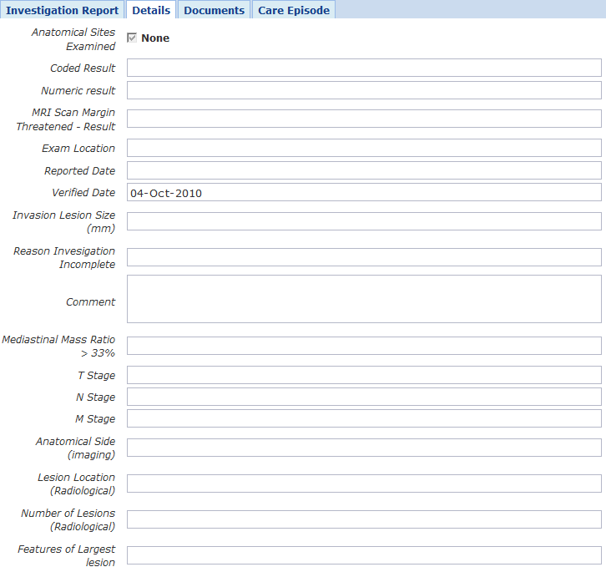The image size is (606, 567).
Task: Click the Reason Investigation Incomplete field
Action: pyautogui.click(x=364, y=257)
